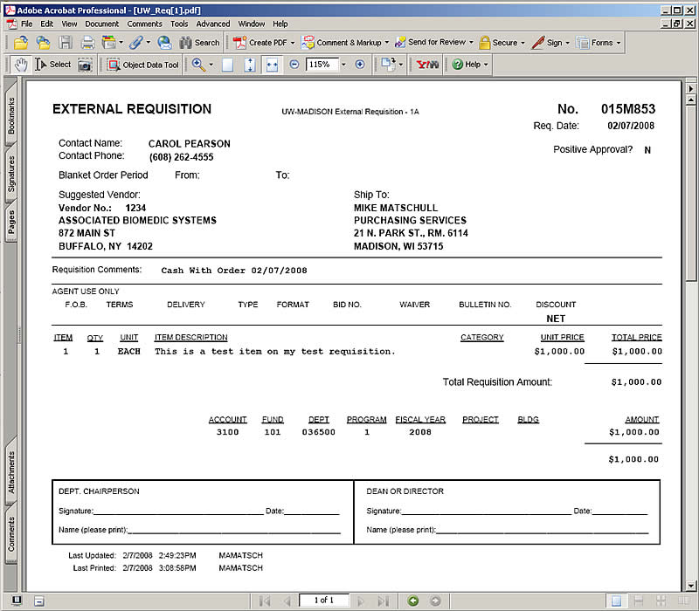The height and width of the screenshot is (611, 699).
Task: Open the Sign dropdown
Action: 550,43
